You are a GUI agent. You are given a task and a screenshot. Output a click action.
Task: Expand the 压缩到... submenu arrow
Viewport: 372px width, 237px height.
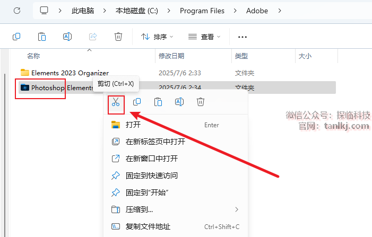[x=237, y=209]
